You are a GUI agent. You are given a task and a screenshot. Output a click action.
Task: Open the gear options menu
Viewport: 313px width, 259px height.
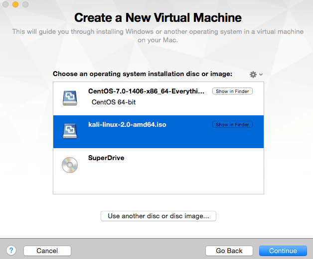pos(255,74)
